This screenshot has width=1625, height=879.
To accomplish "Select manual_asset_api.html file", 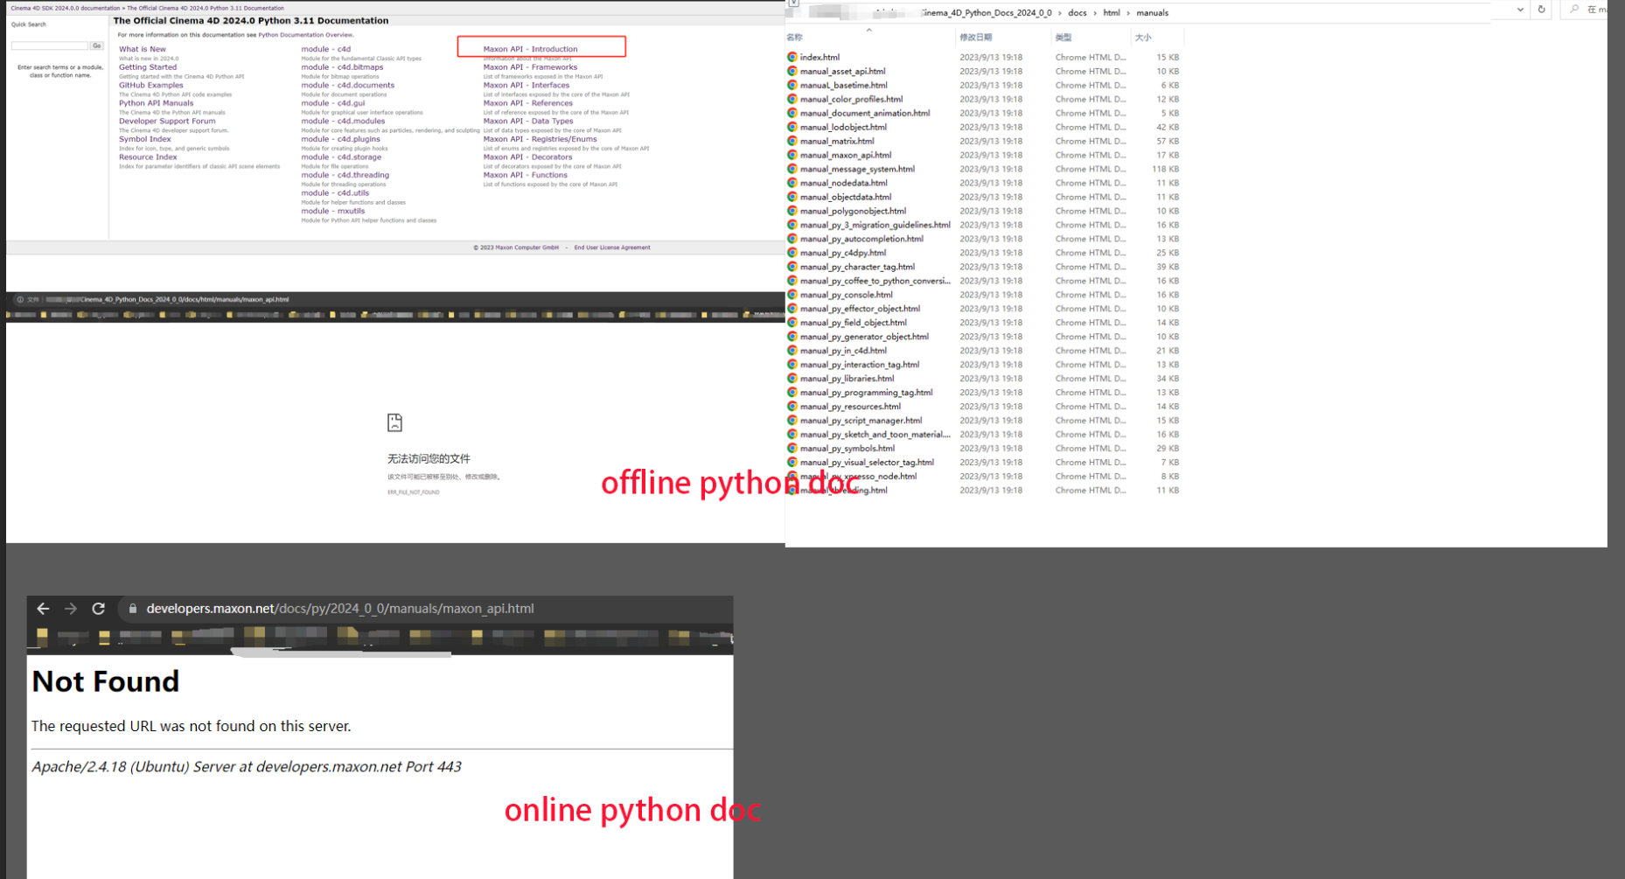I will tap(842, 72).
